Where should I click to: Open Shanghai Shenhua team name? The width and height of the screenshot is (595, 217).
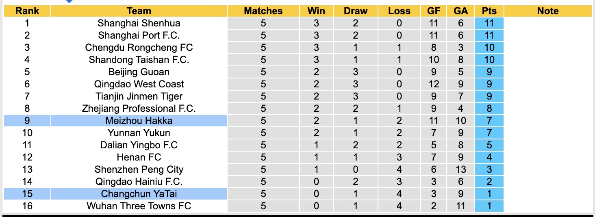139,23
